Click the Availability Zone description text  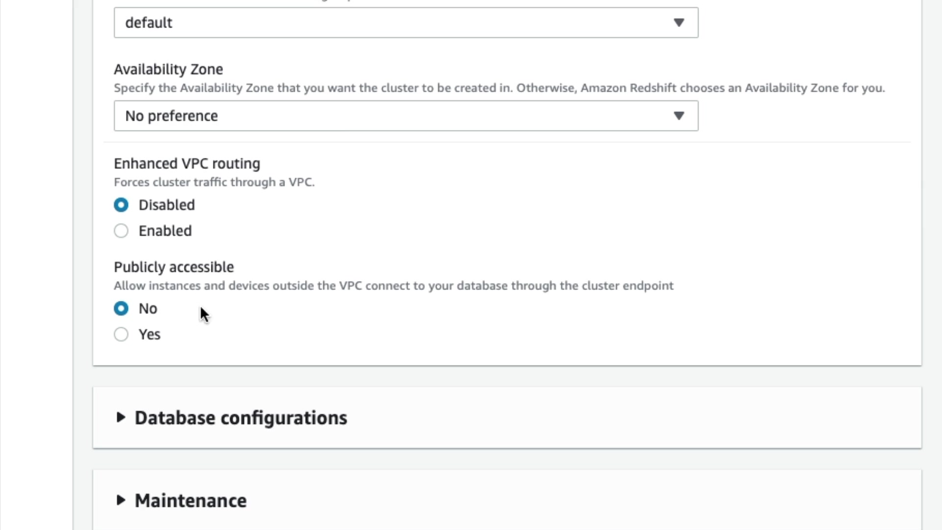click(x=499, y=88)
